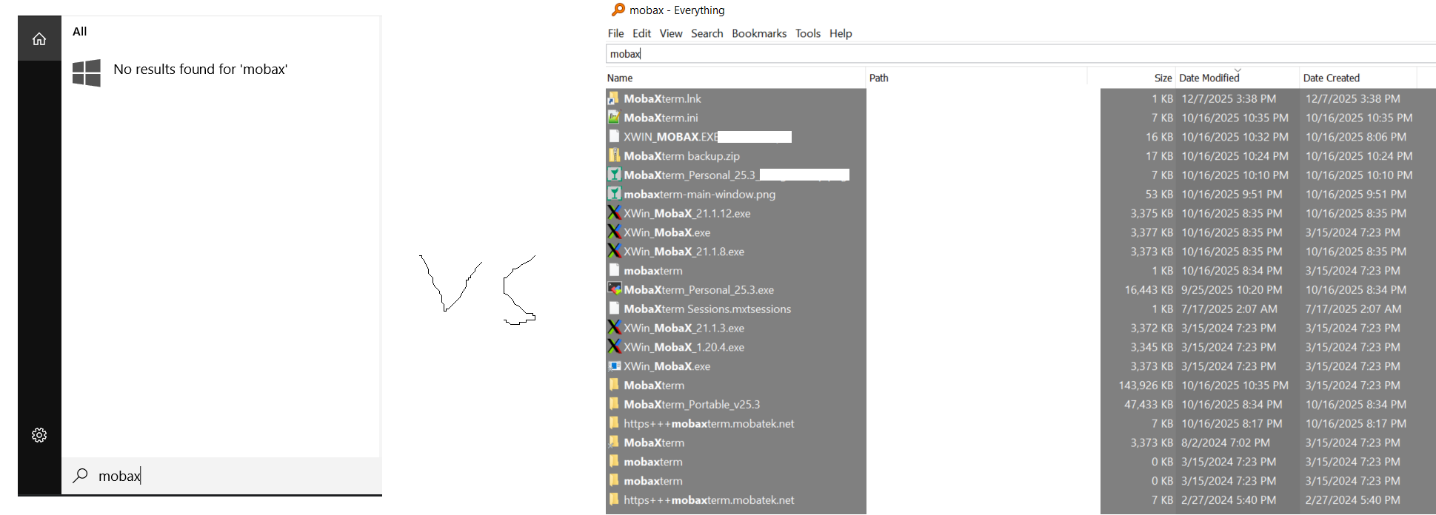Sort by the Date Created column header
This screenshot has width=1436, height=515.
1358,78
